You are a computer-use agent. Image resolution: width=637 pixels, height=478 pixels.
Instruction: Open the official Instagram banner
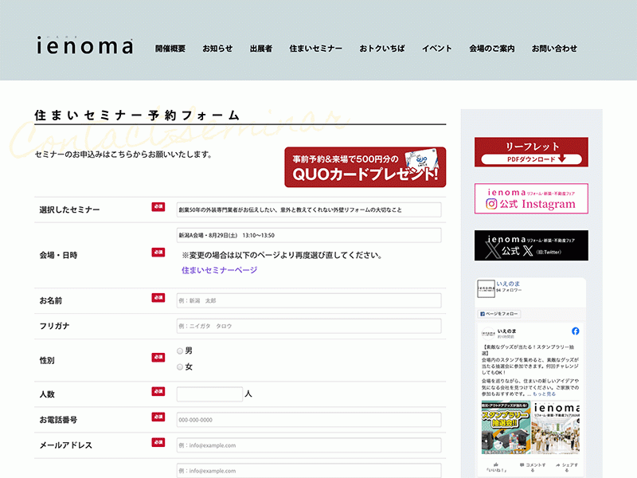531,198
